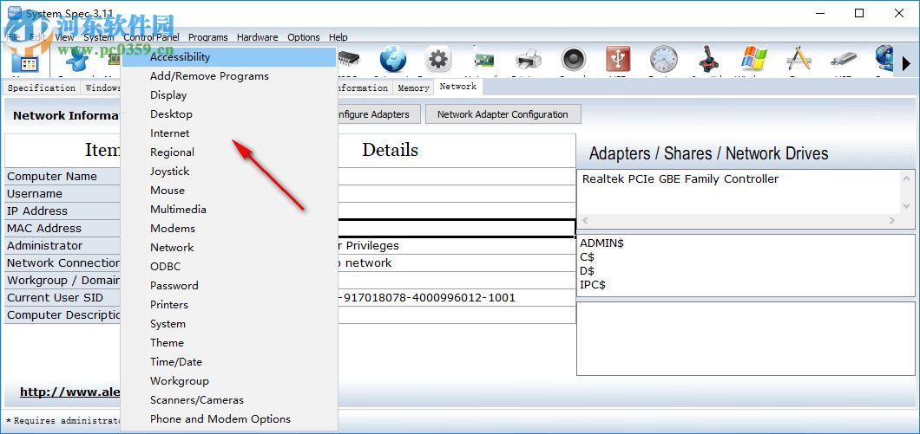Open ODBC from the menu

pos(229,267)
